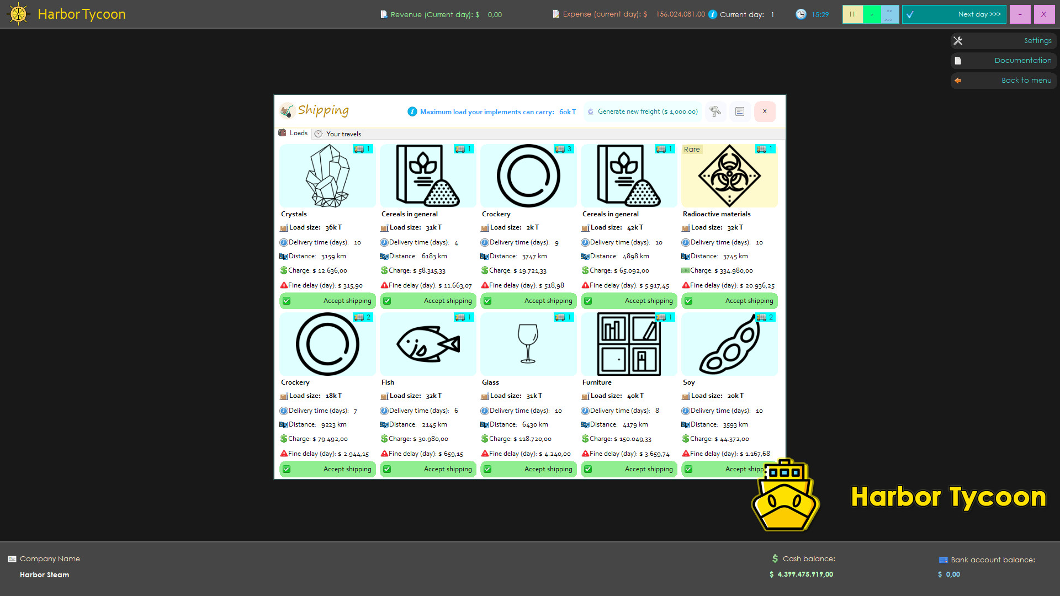Open the Documentation page icon

pos(957,60)
